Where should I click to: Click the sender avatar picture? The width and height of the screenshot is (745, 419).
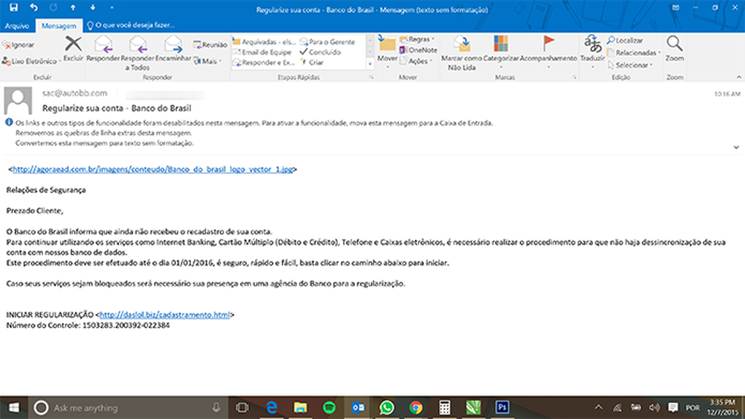(x=18, y=101)
